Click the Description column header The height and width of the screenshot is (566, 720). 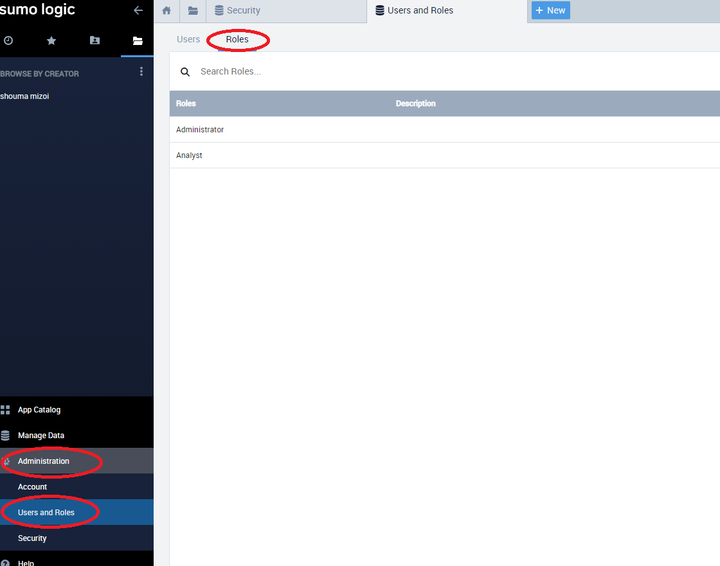point(415,103)
